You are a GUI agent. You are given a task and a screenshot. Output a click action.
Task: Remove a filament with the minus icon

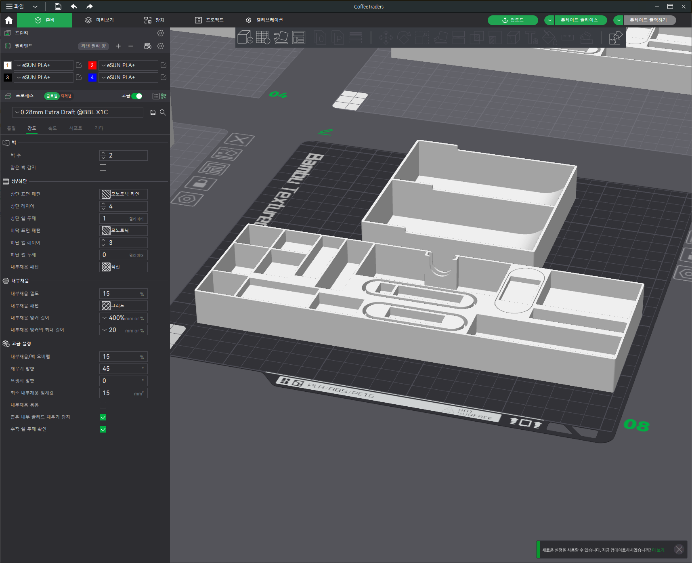pos(131,46)
